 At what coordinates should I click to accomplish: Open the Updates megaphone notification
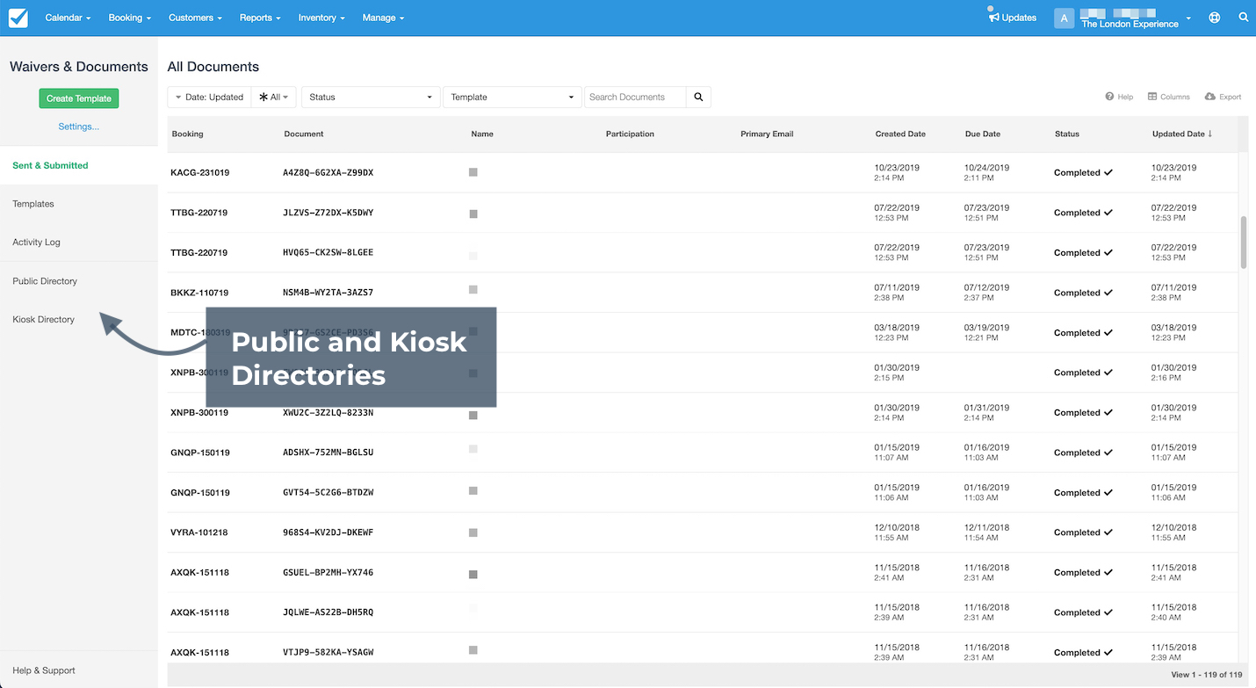pyautogui.click(x=1012, y=18)
